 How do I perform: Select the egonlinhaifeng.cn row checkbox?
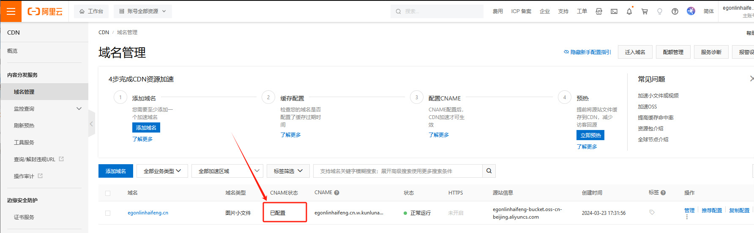click(108, 213)
